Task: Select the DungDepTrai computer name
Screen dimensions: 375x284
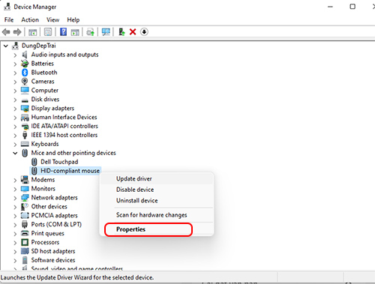Action: click(x=39, y=46)
